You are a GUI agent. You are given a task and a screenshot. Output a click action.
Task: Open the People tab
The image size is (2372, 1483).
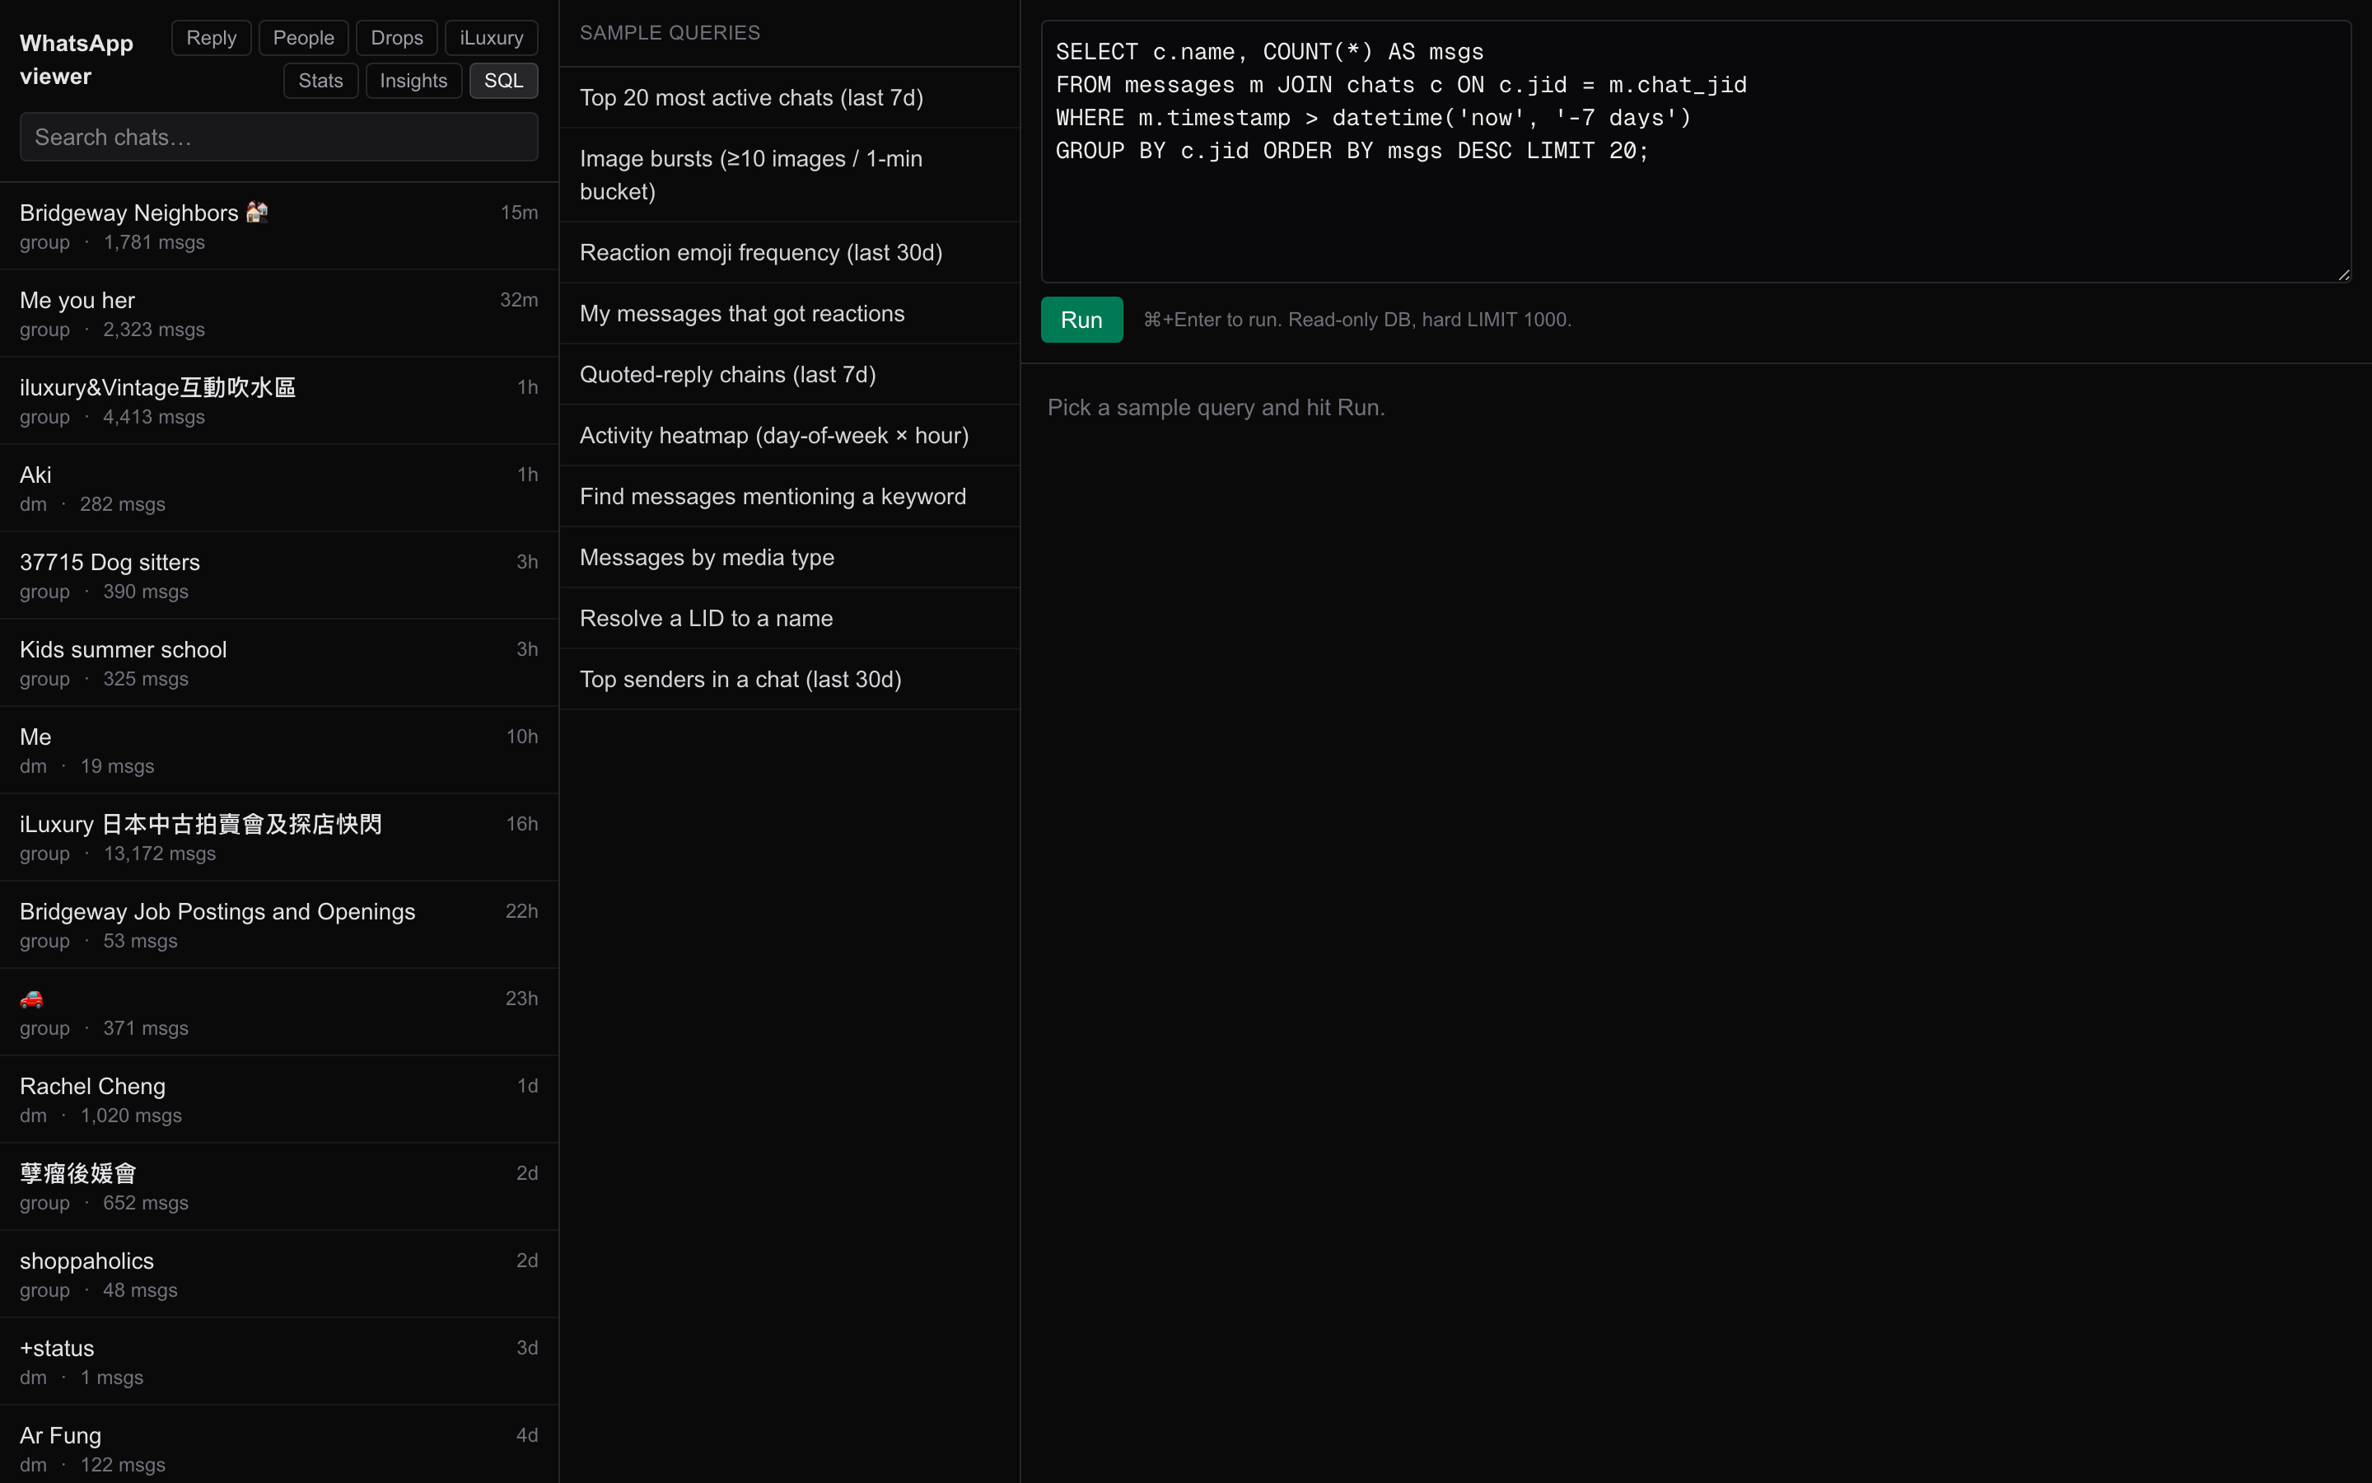(303, 37)
